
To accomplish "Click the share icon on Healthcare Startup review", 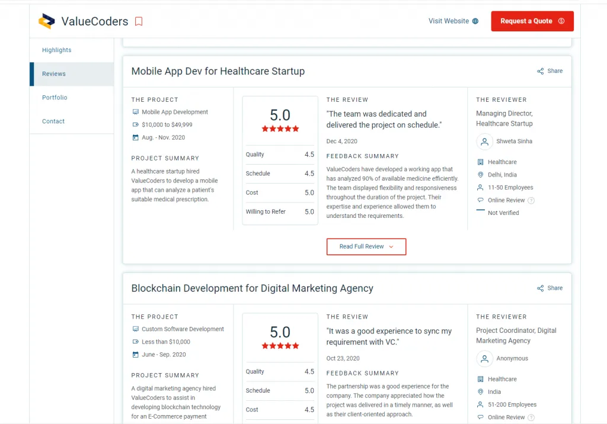I will tap(541, 71).
